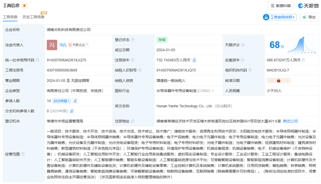Select 增值税一般纳税人 taxpayer qualification
The width and height of the screenshot is (321, 184).
[x=171, y=81]
